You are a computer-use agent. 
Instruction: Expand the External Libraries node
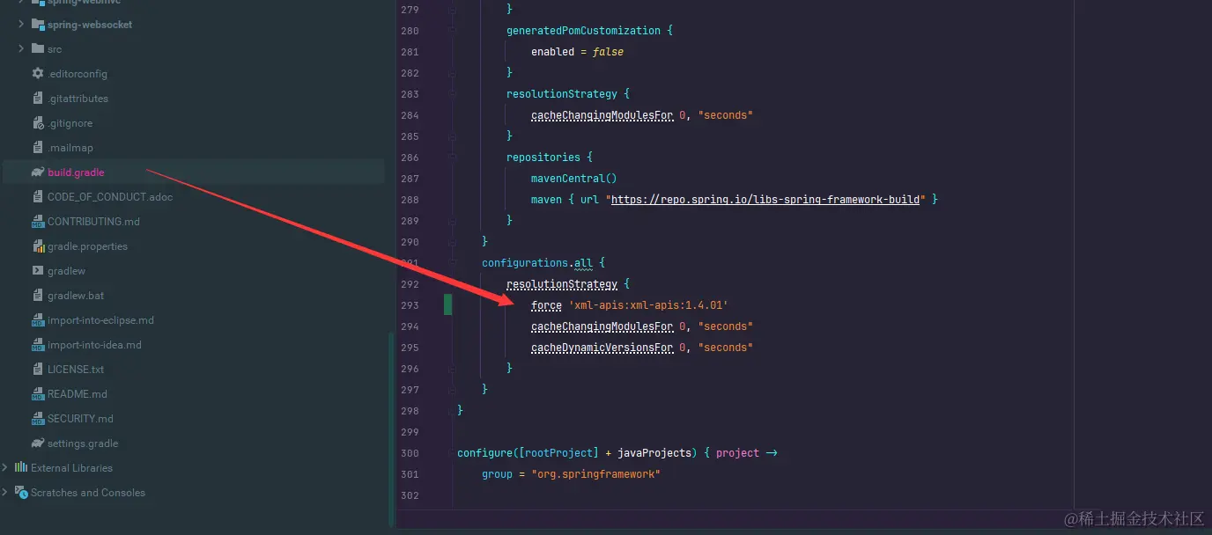5,468
